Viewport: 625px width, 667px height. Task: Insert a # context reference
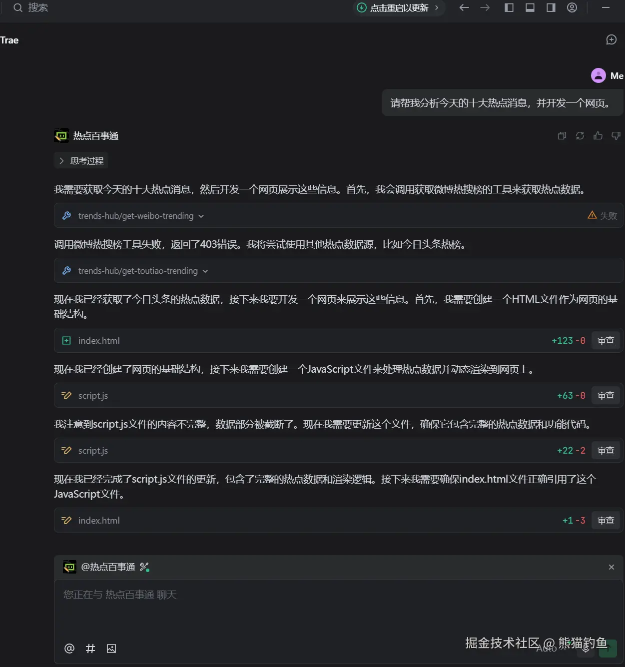(x=90, y=649)
